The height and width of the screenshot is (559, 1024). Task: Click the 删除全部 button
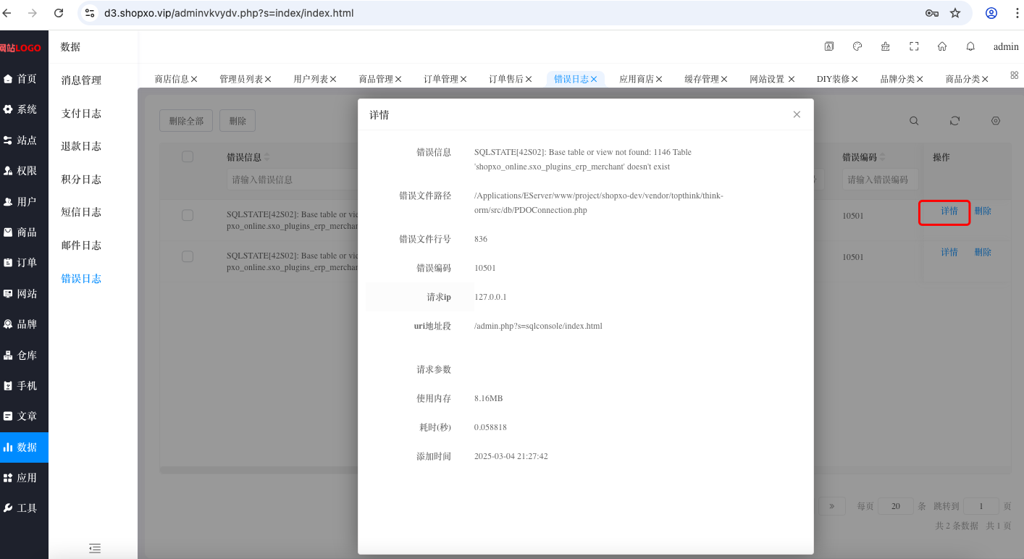pyautogui.click(x=186, y=121)
